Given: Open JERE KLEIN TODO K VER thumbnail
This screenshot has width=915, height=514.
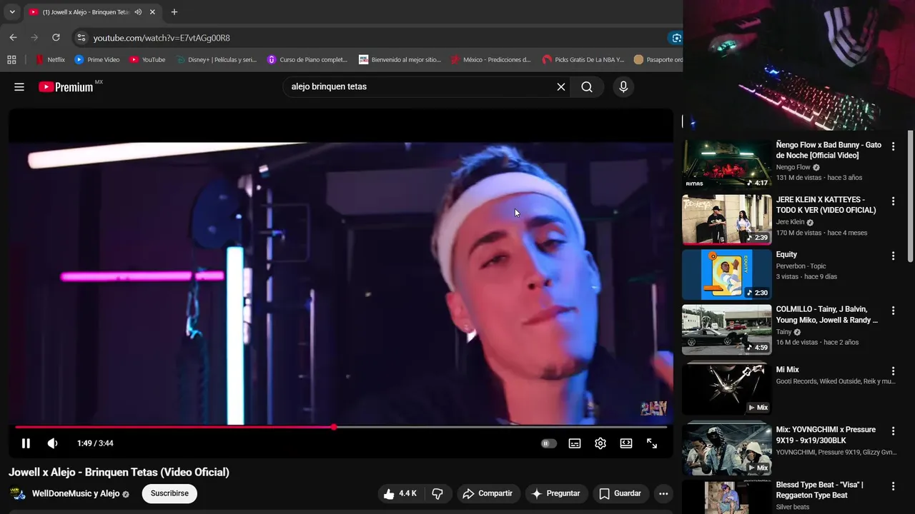Looking at the screenshot, I should click(726, 220).
